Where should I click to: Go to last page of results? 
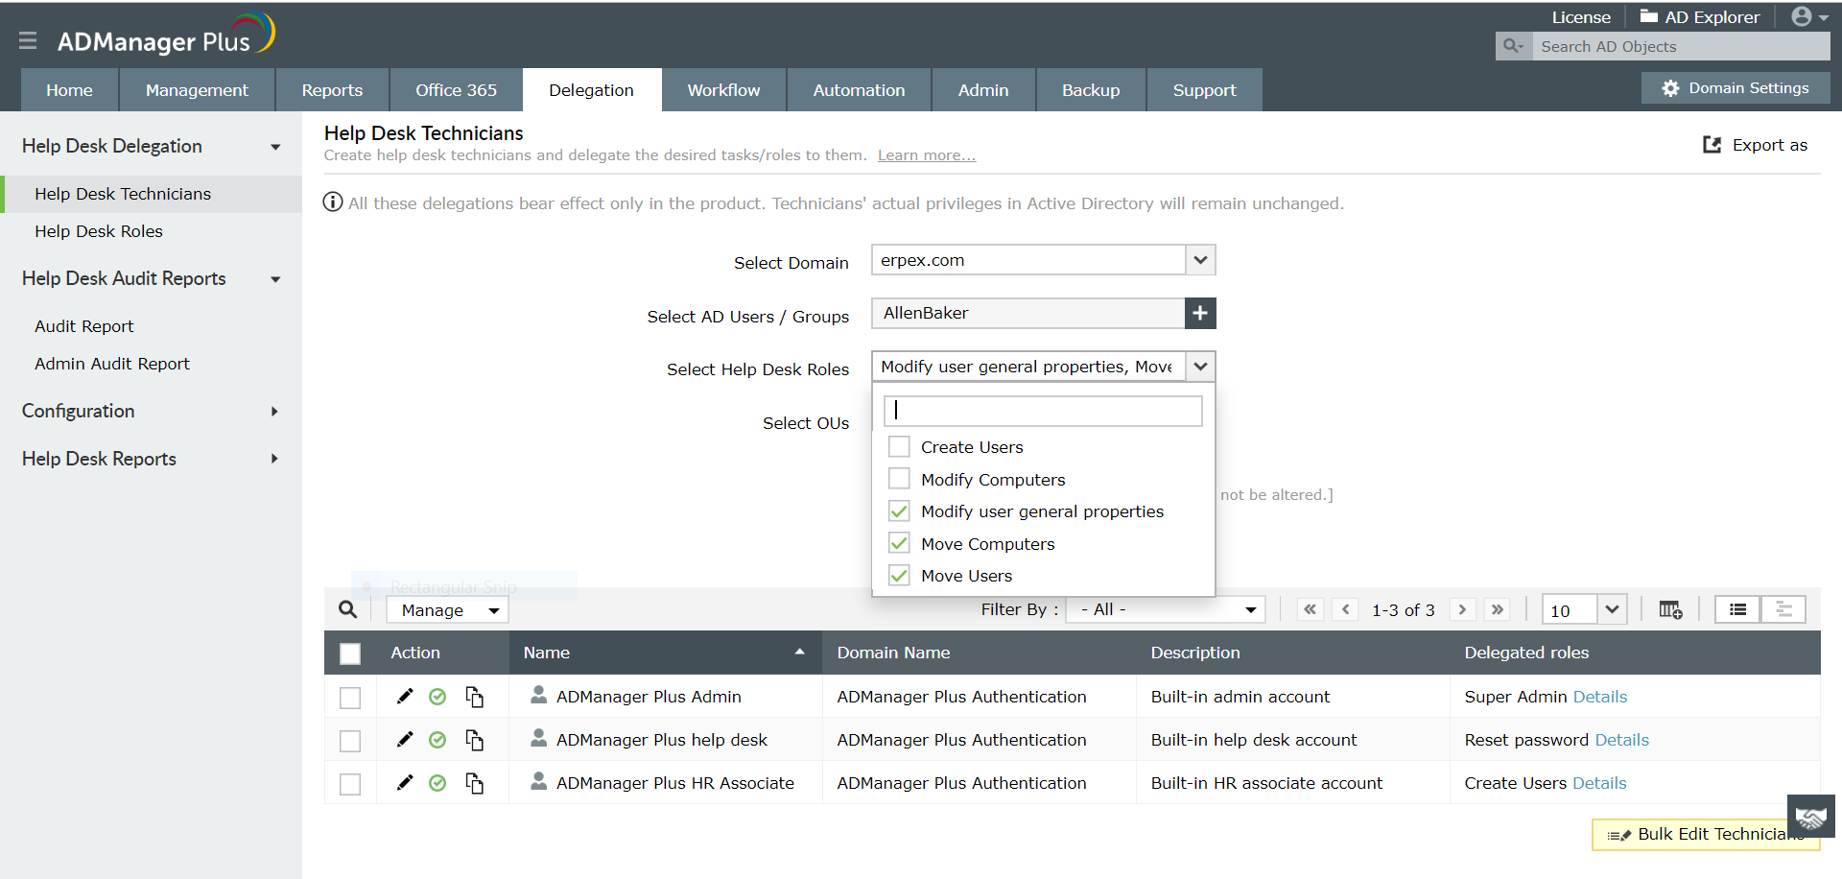tap(1497, 609)
